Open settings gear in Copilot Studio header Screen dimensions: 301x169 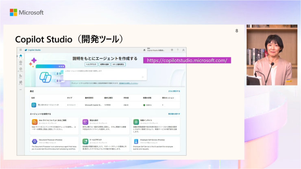click(x=172, y=50)
